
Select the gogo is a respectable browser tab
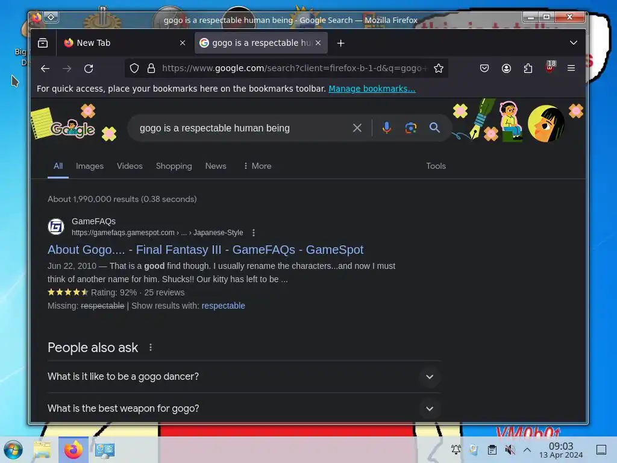tap(262, 43)
